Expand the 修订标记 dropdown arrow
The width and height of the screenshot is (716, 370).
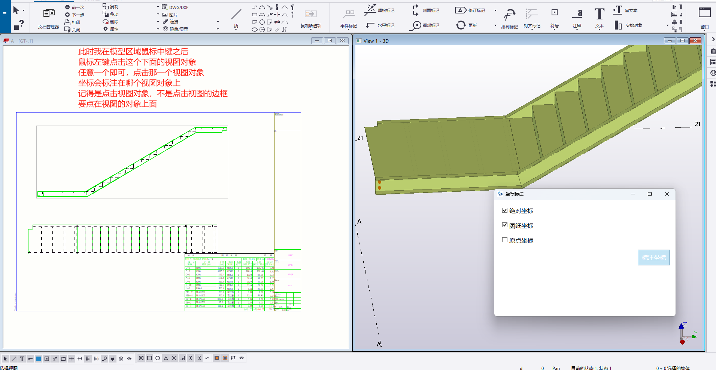click(x=495, y=10)
